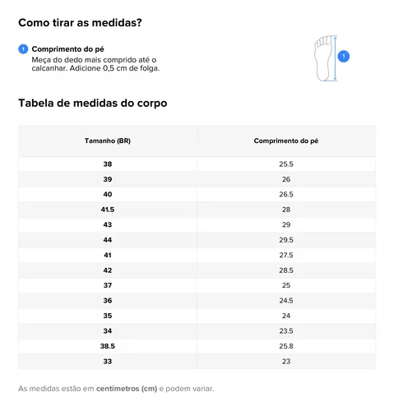The image size is (394, 411).
Task: Click the Tabela de medidas do corpo heading
Action: pos(93,103)
